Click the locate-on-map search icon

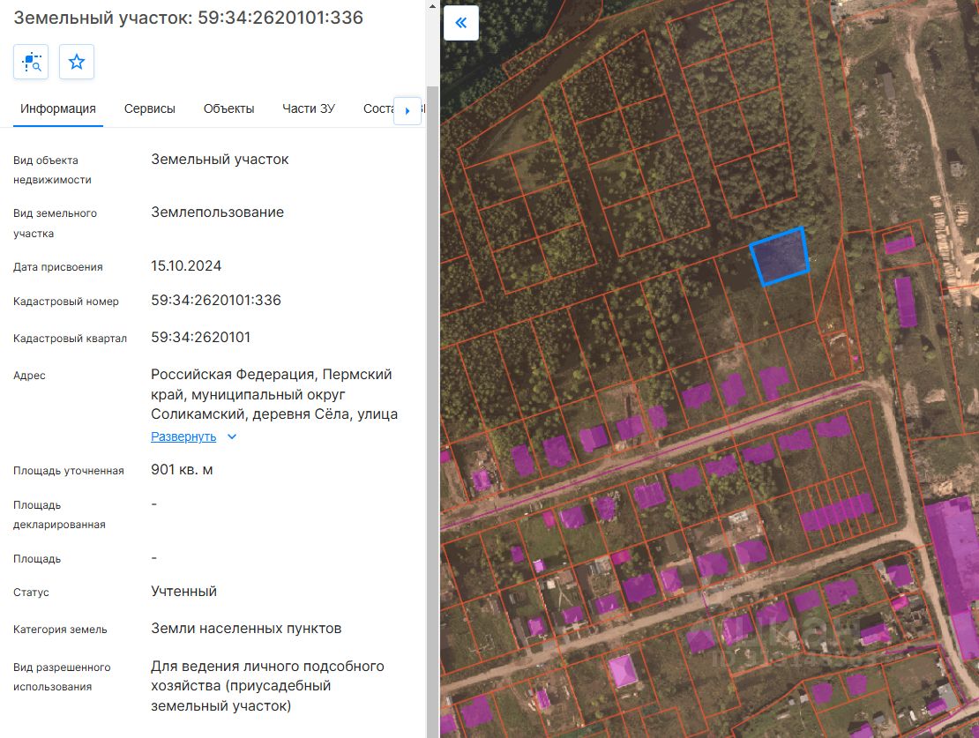tap(31, 62)
